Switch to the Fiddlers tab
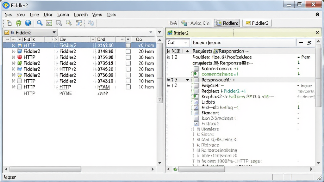The width and height of the screenshot is (324, 182). click(227, 23)
